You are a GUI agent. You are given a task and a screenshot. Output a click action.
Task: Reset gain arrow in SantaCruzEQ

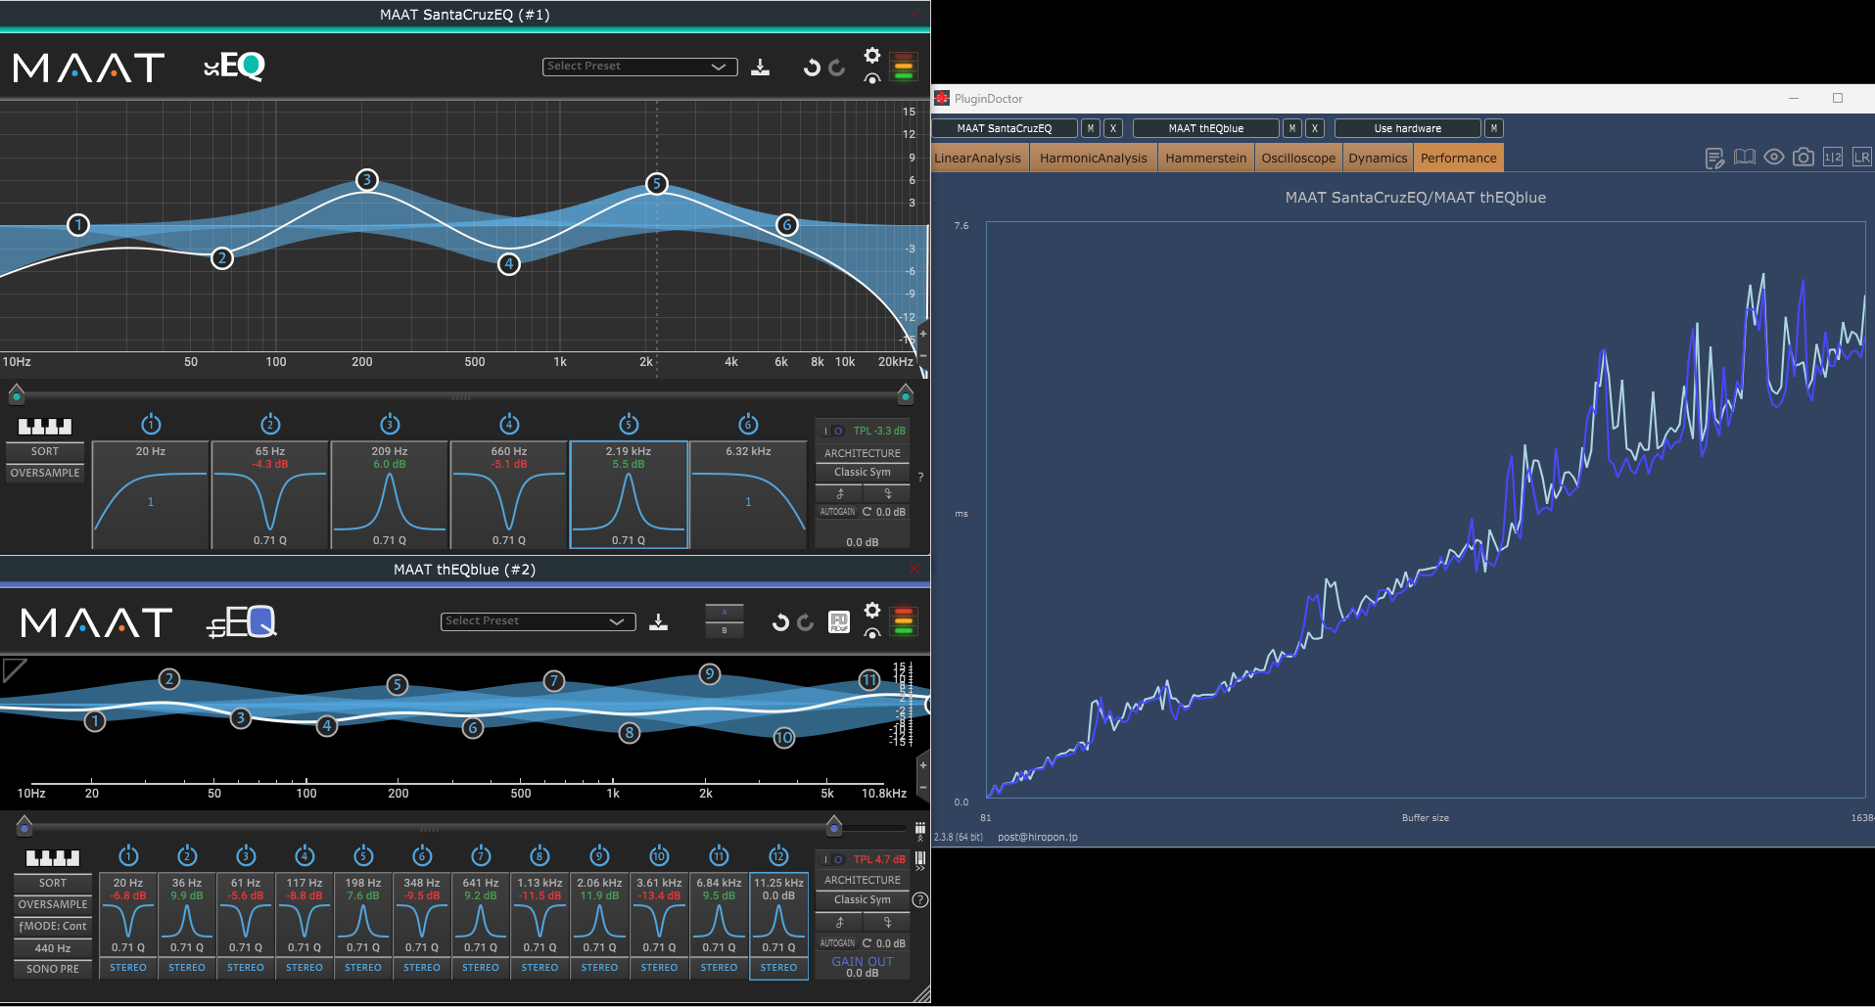point(867,512)
